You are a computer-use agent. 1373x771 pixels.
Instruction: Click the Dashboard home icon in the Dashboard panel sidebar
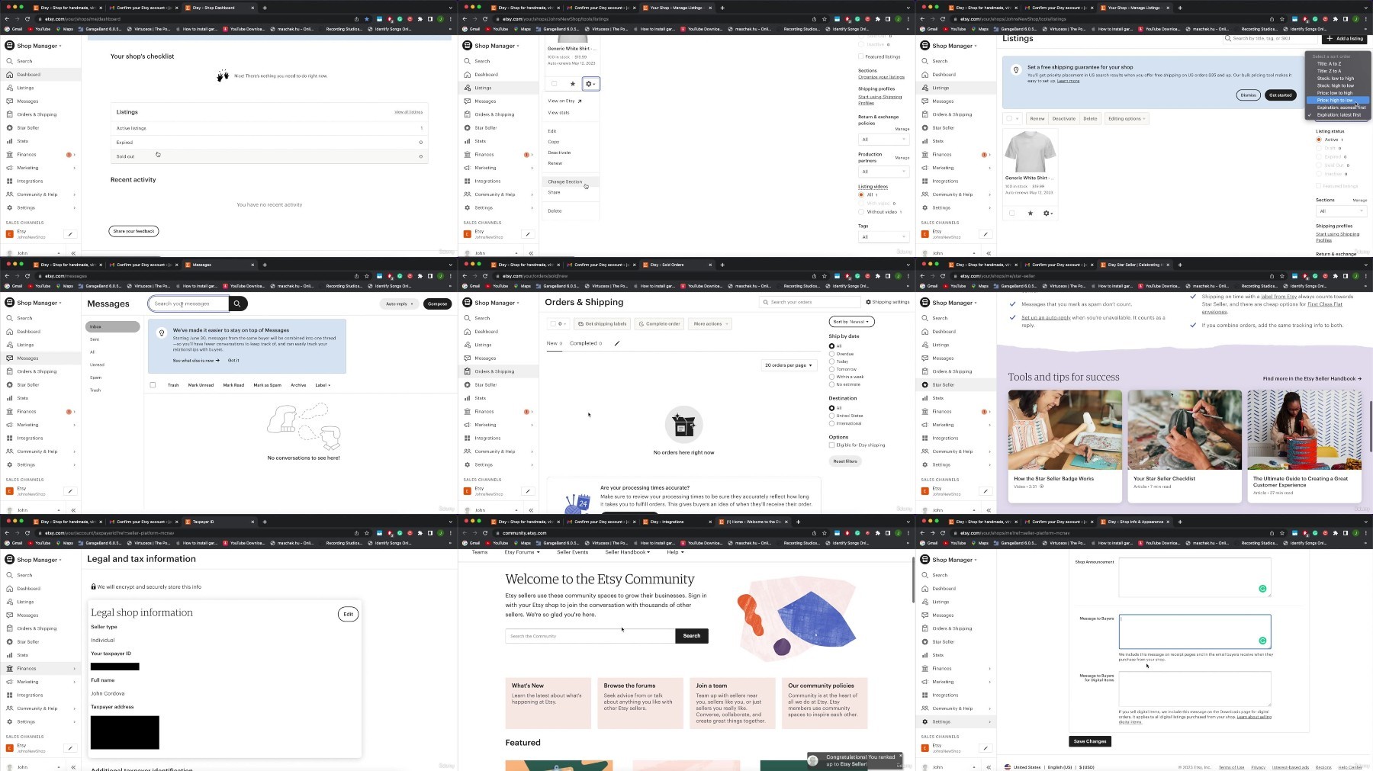click(x=9, y=75)
